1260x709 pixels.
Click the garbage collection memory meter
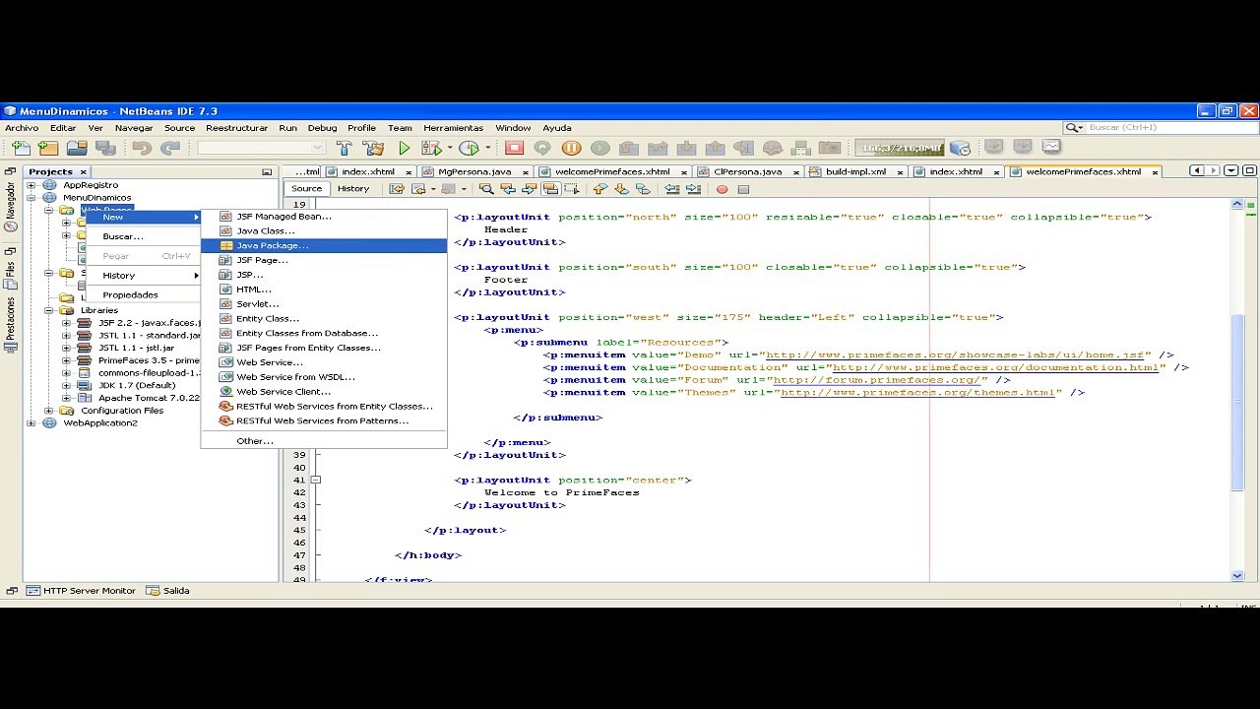coord(900,148)
